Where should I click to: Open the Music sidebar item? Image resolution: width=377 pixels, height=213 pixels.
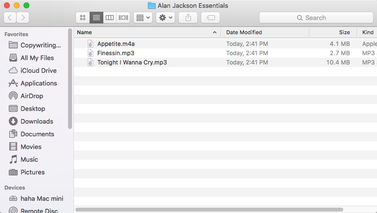(29, 159)
